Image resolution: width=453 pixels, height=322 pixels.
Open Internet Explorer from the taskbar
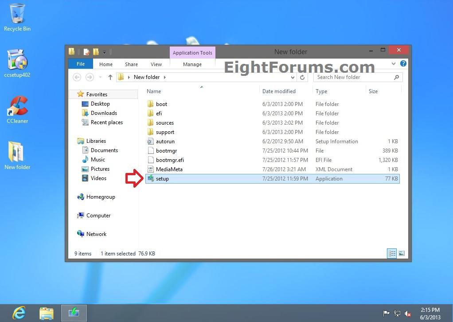click(x=19, y=313)
